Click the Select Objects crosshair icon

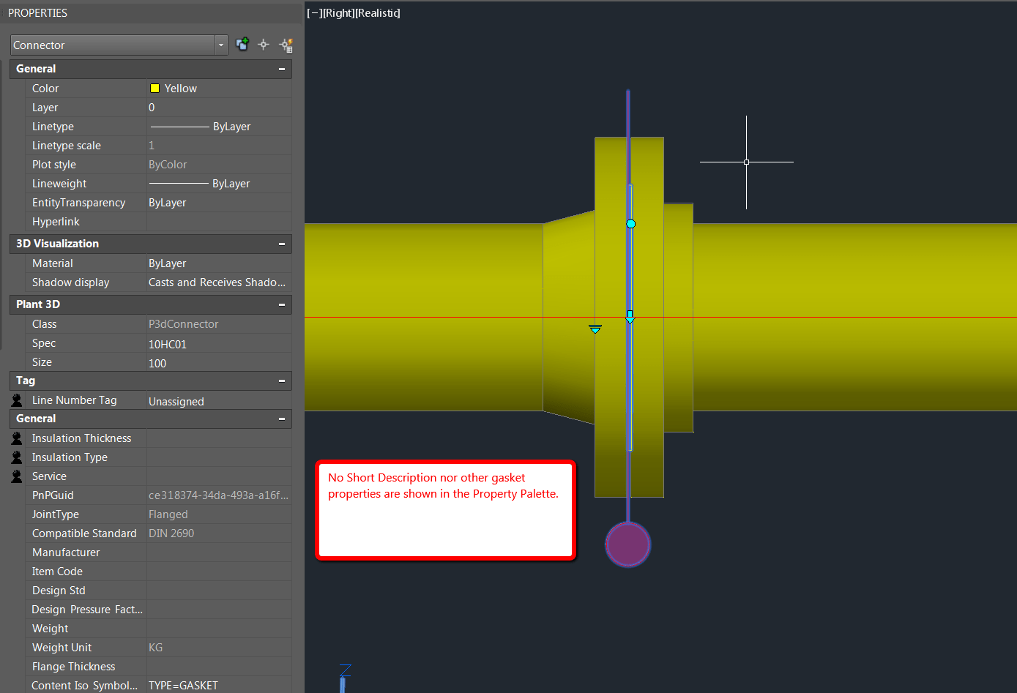(264, 45)
